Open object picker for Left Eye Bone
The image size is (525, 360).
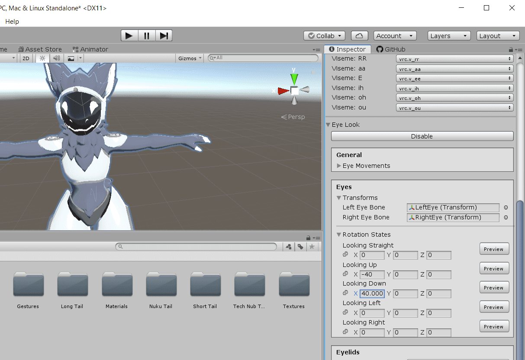506,207
